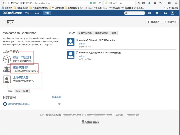Screen dimensions: 180x135
Task: Click avatar beside the zabbix entry
Action: 71,55
